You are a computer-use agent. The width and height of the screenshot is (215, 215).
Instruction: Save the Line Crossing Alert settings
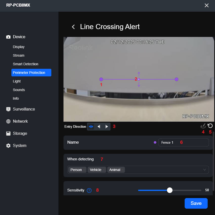196,203
